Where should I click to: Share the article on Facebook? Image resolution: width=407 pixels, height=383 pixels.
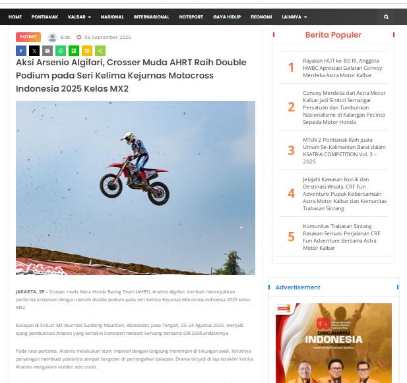21,51
